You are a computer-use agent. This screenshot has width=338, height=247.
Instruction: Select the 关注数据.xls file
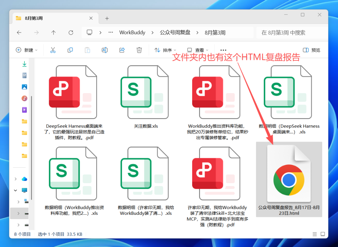(x=146, y=97)
